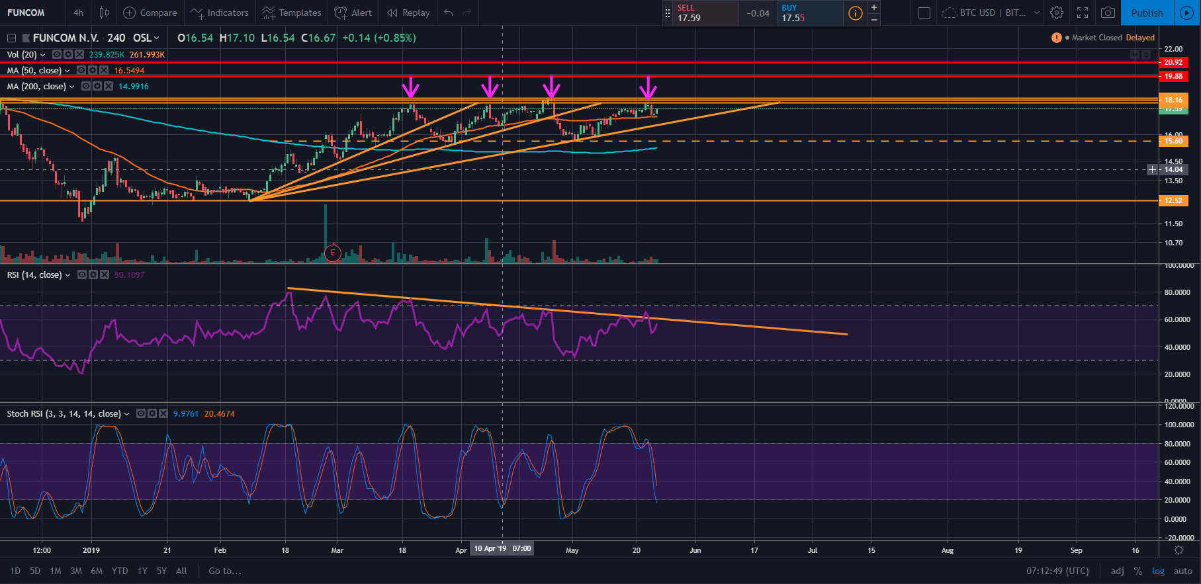
Task: Click the SELL 17.59 button
Action: click(705, 13)
